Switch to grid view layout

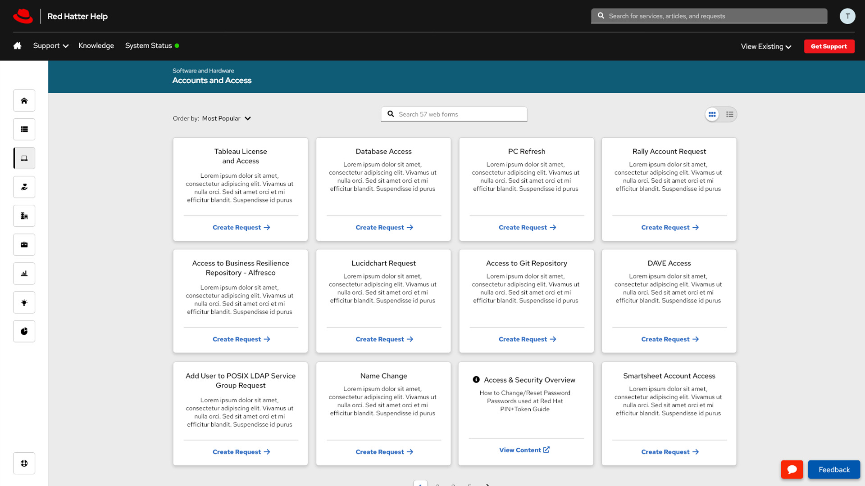point(712,114)
